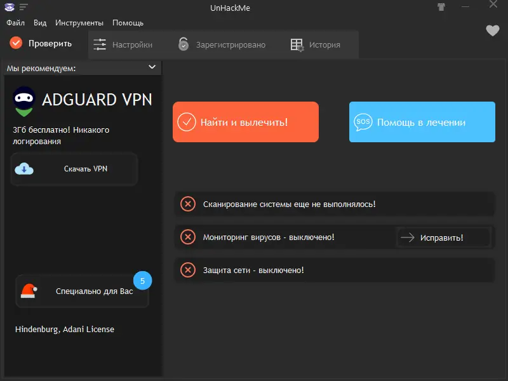This screenshot has width=508, height=381.
Task: Open the hamburger lines menu icon
Action: click(x=23, y=7)
